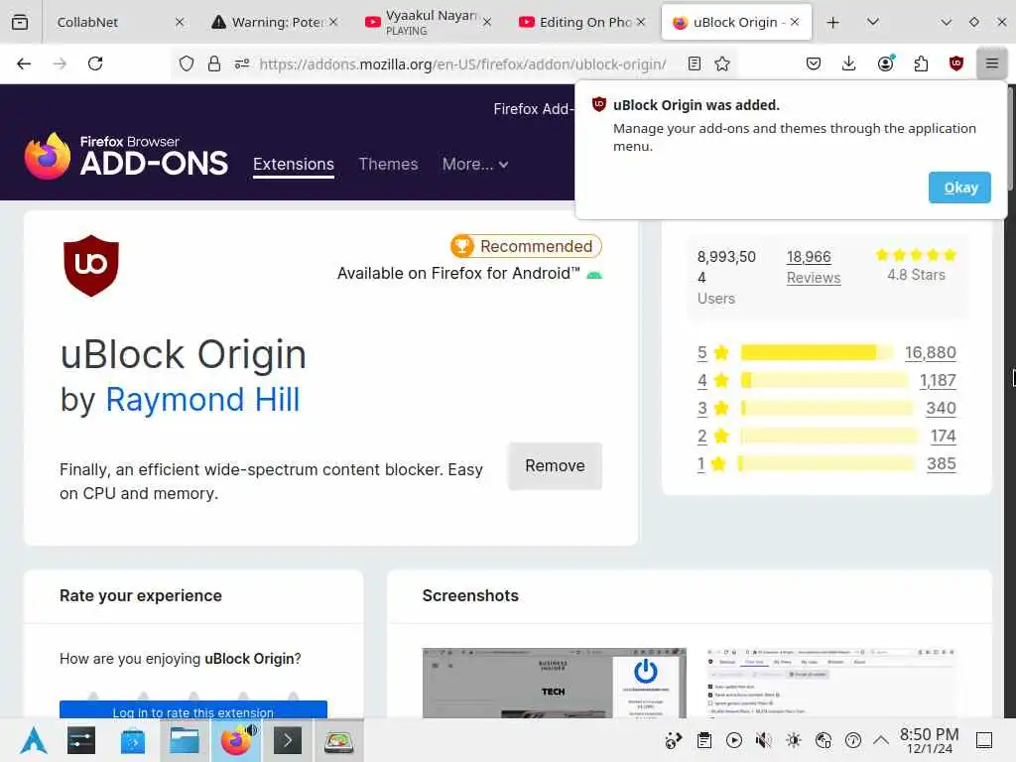Open site permissions icon in address bar
1016x762 pixels.
click(x=242, y=63)
